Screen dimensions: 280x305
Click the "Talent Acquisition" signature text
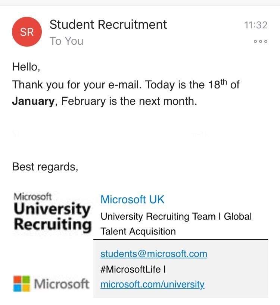[138, 231]
